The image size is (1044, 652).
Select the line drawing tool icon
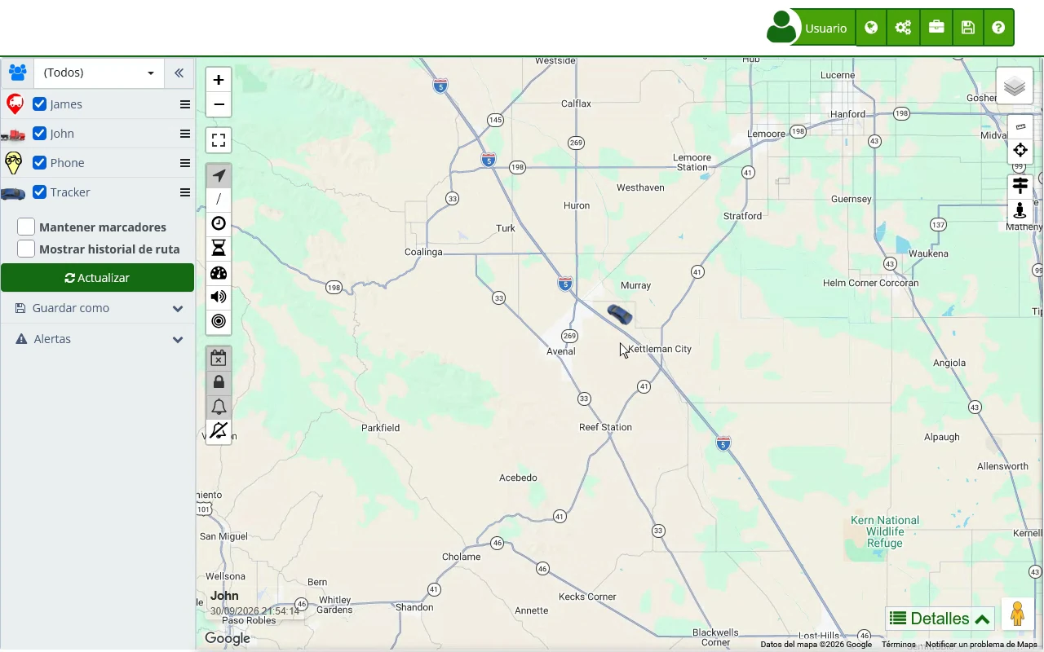(219, 200)
